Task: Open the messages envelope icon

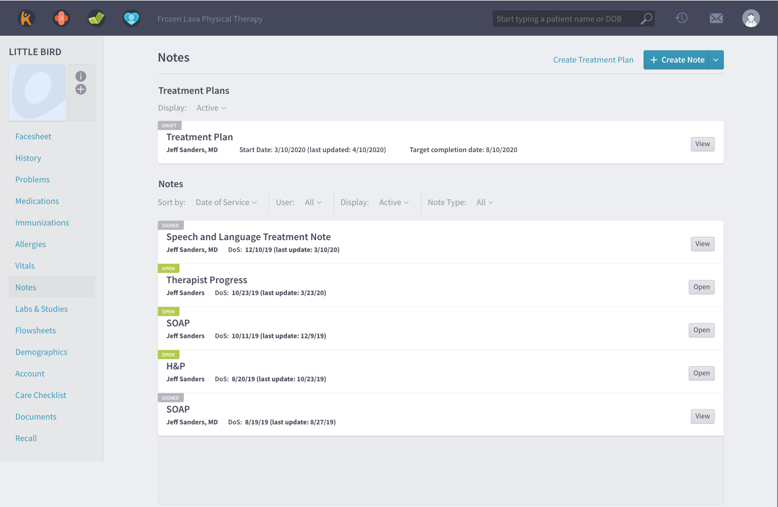Action: 716,18
